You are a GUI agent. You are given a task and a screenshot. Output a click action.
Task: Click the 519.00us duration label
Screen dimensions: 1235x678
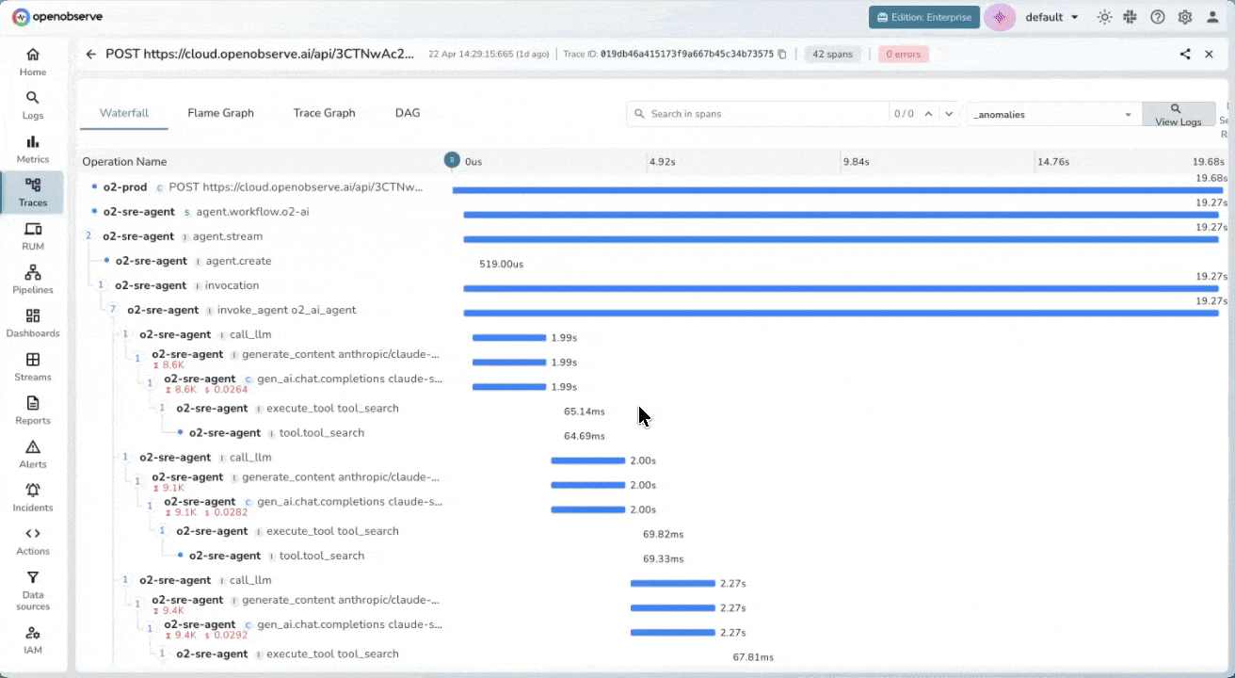tap(501, 265)
